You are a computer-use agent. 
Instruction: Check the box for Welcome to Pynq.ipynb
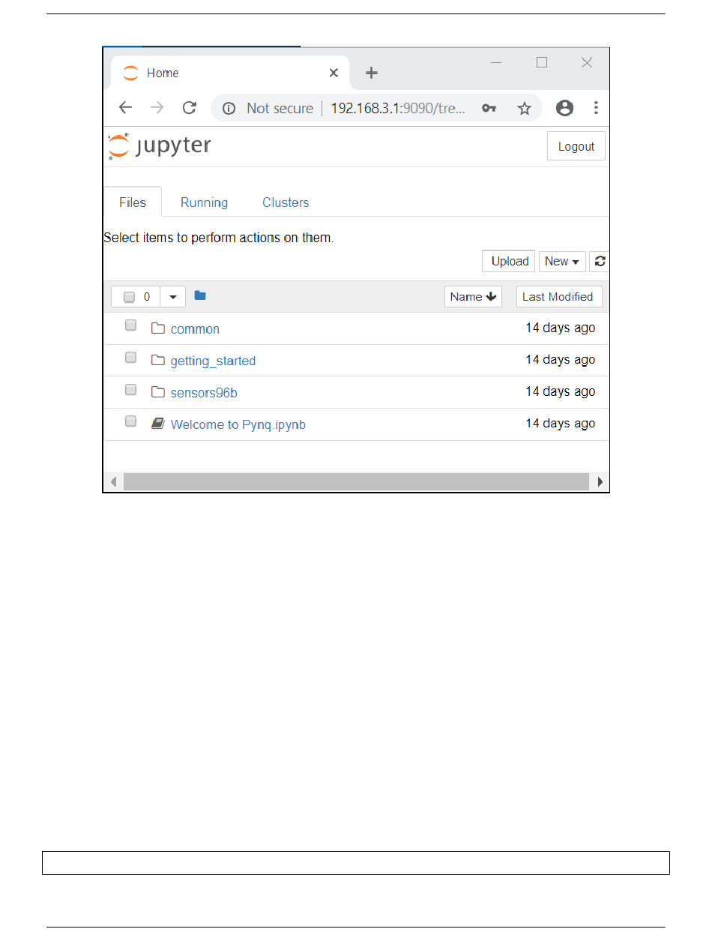tap(130, 421)
